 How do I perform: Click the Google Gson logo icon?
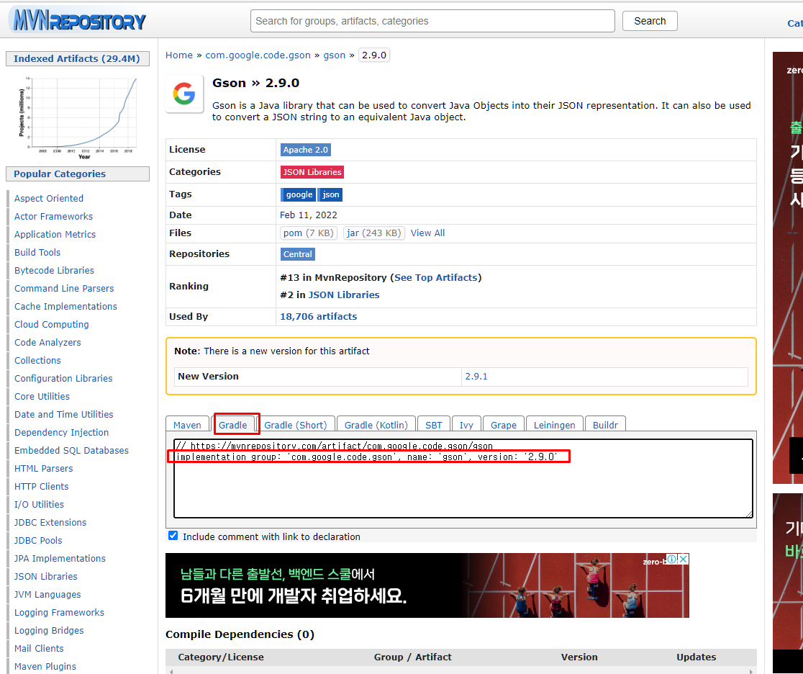click(x=184, y=94)
